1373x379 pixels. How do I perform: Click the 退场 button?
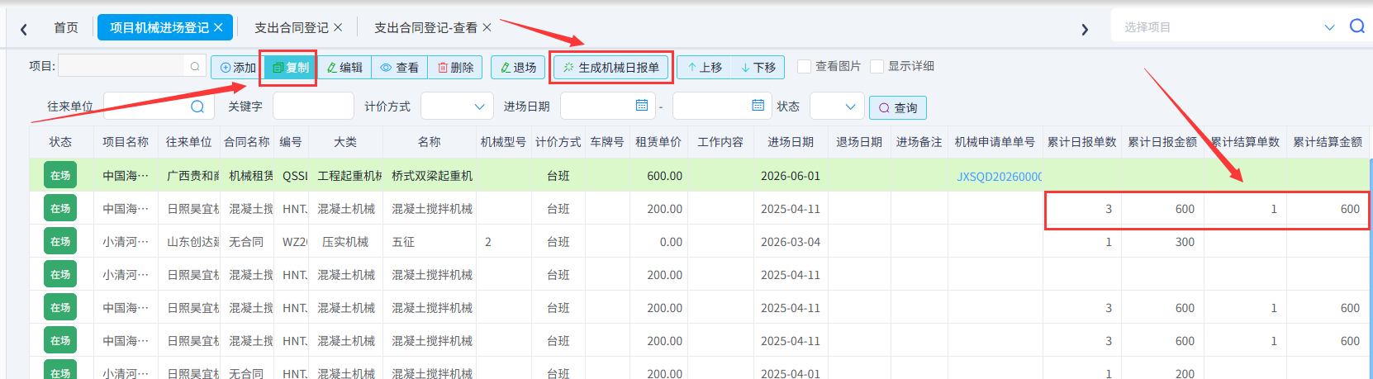[518, 68]
